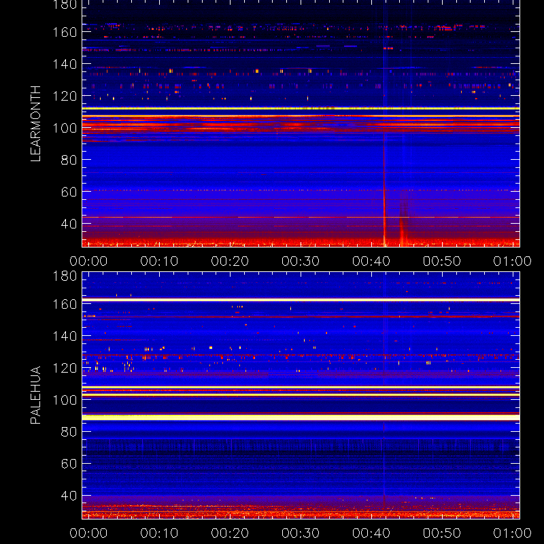The image size is (544, 544).
Task: Click the 00:10 time label under Palehua plot
Action: point(159,533)
